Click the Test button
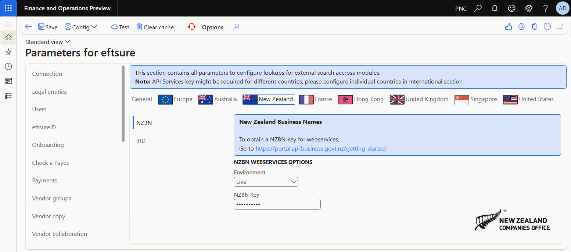This screenshot has width=571, height=252. click(x=120, y=27)
